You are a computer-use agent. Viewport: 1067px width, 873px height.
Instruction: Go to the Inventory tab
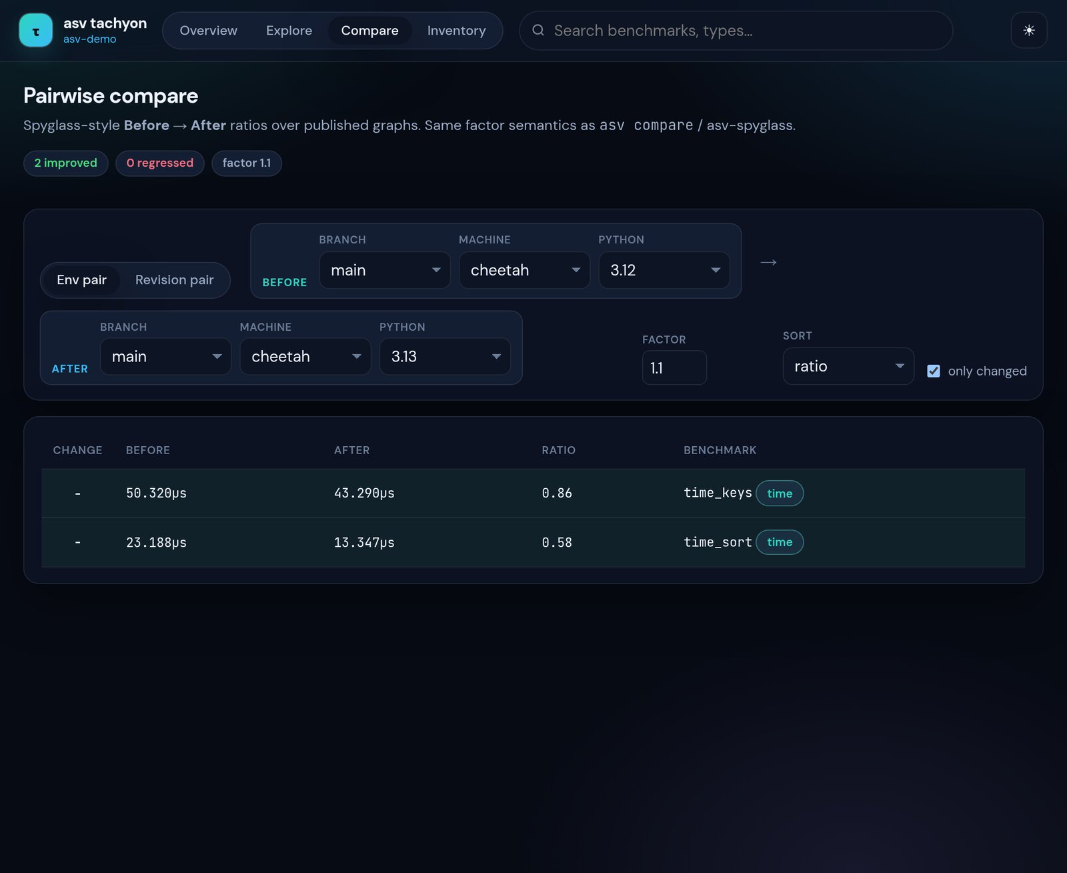(456, 30)
